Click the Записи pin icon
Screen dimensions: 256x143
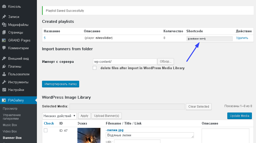coord(4,17)
